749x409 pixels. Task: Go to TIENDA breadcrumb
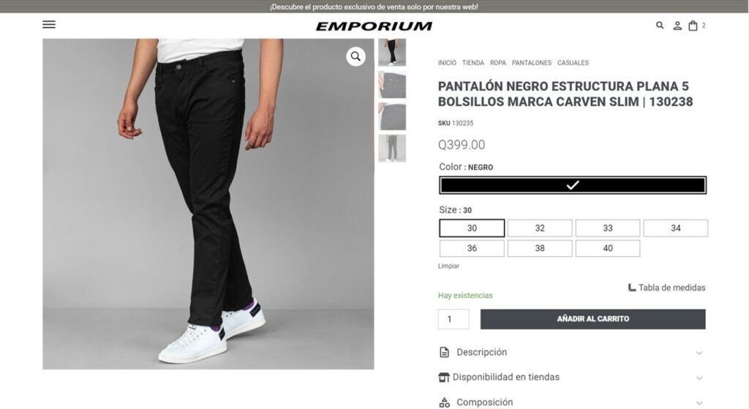tap(473, 63)
